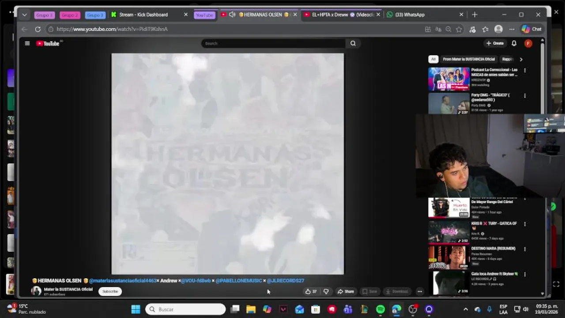Open the weather widget showing 15°C

26,309
